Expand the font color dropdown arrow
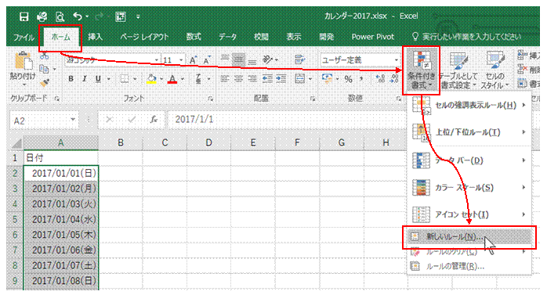547x295 pixels. [183, 79]
